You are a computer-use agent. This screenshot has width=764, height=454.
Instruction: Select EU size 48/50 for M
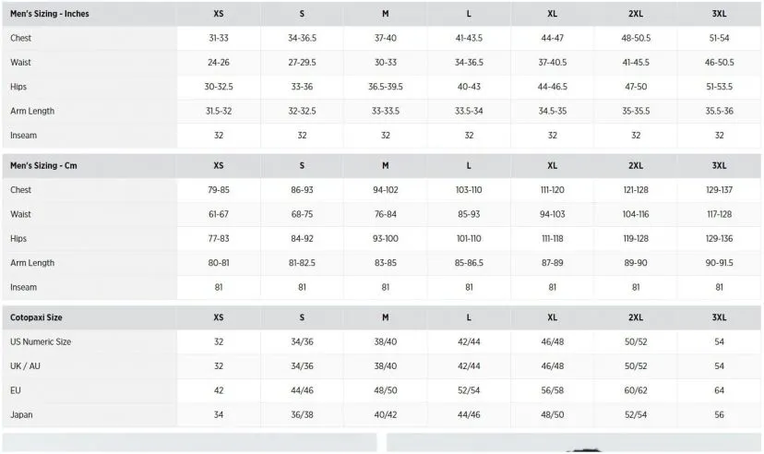[386, 390]
